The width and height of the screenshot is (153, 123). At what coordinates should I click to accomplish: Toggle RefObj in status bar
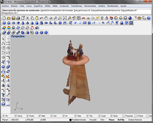click(121, 120)
